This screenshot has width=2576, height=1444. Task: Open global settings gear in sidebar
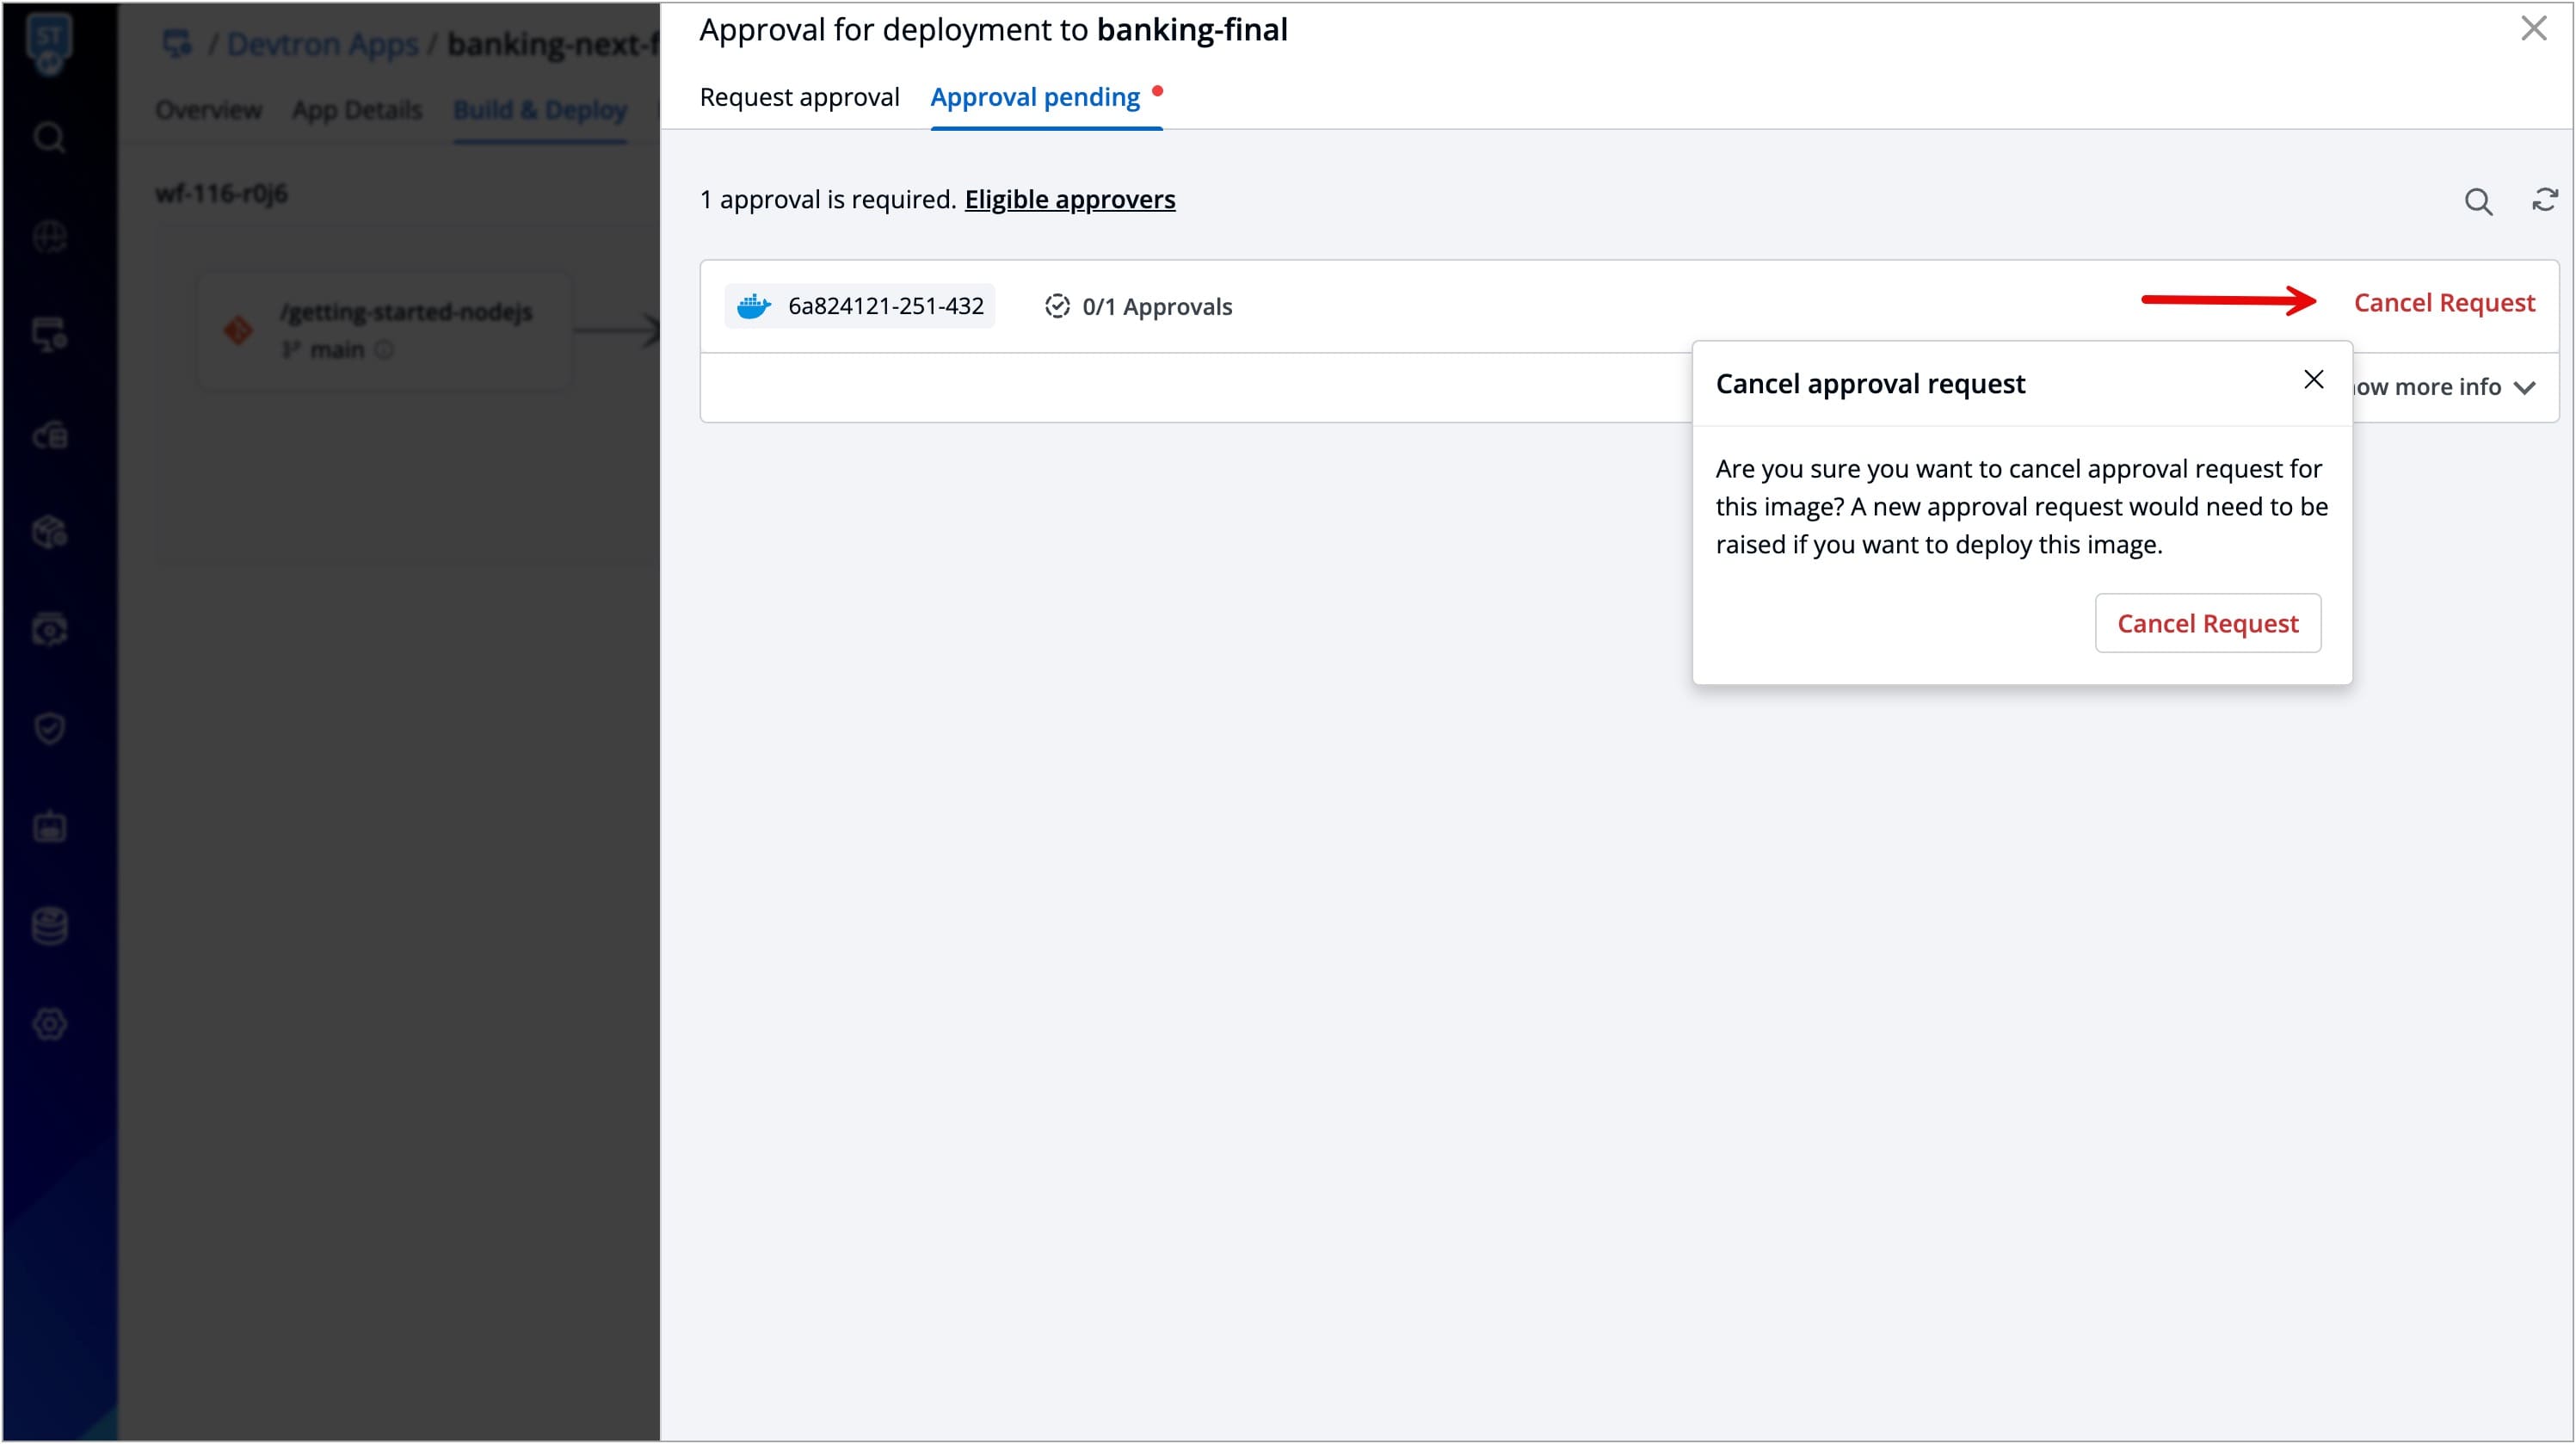click(x=49, y=1024)
